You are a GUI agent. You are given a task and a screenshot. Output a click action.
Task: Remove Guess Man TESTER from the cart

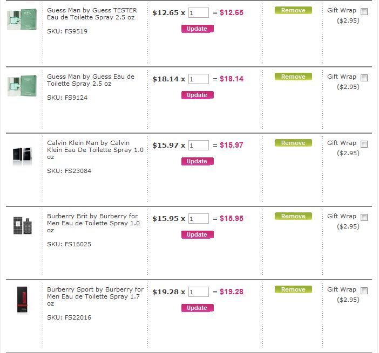tap(293, 10)
